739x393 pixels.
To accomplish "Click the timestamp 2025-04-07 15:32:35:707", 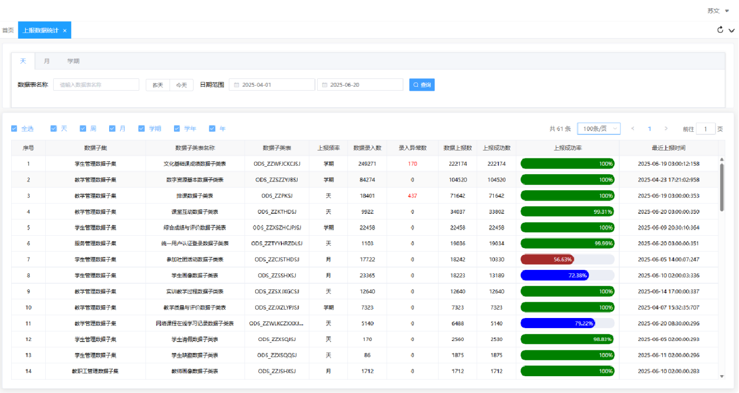I will pyautogui.click(x=669, y=307).
